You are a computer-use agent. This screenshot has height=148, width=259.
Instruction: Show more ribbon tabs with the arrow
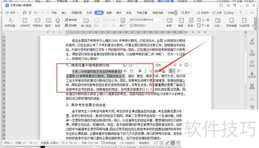pos(176,13)
